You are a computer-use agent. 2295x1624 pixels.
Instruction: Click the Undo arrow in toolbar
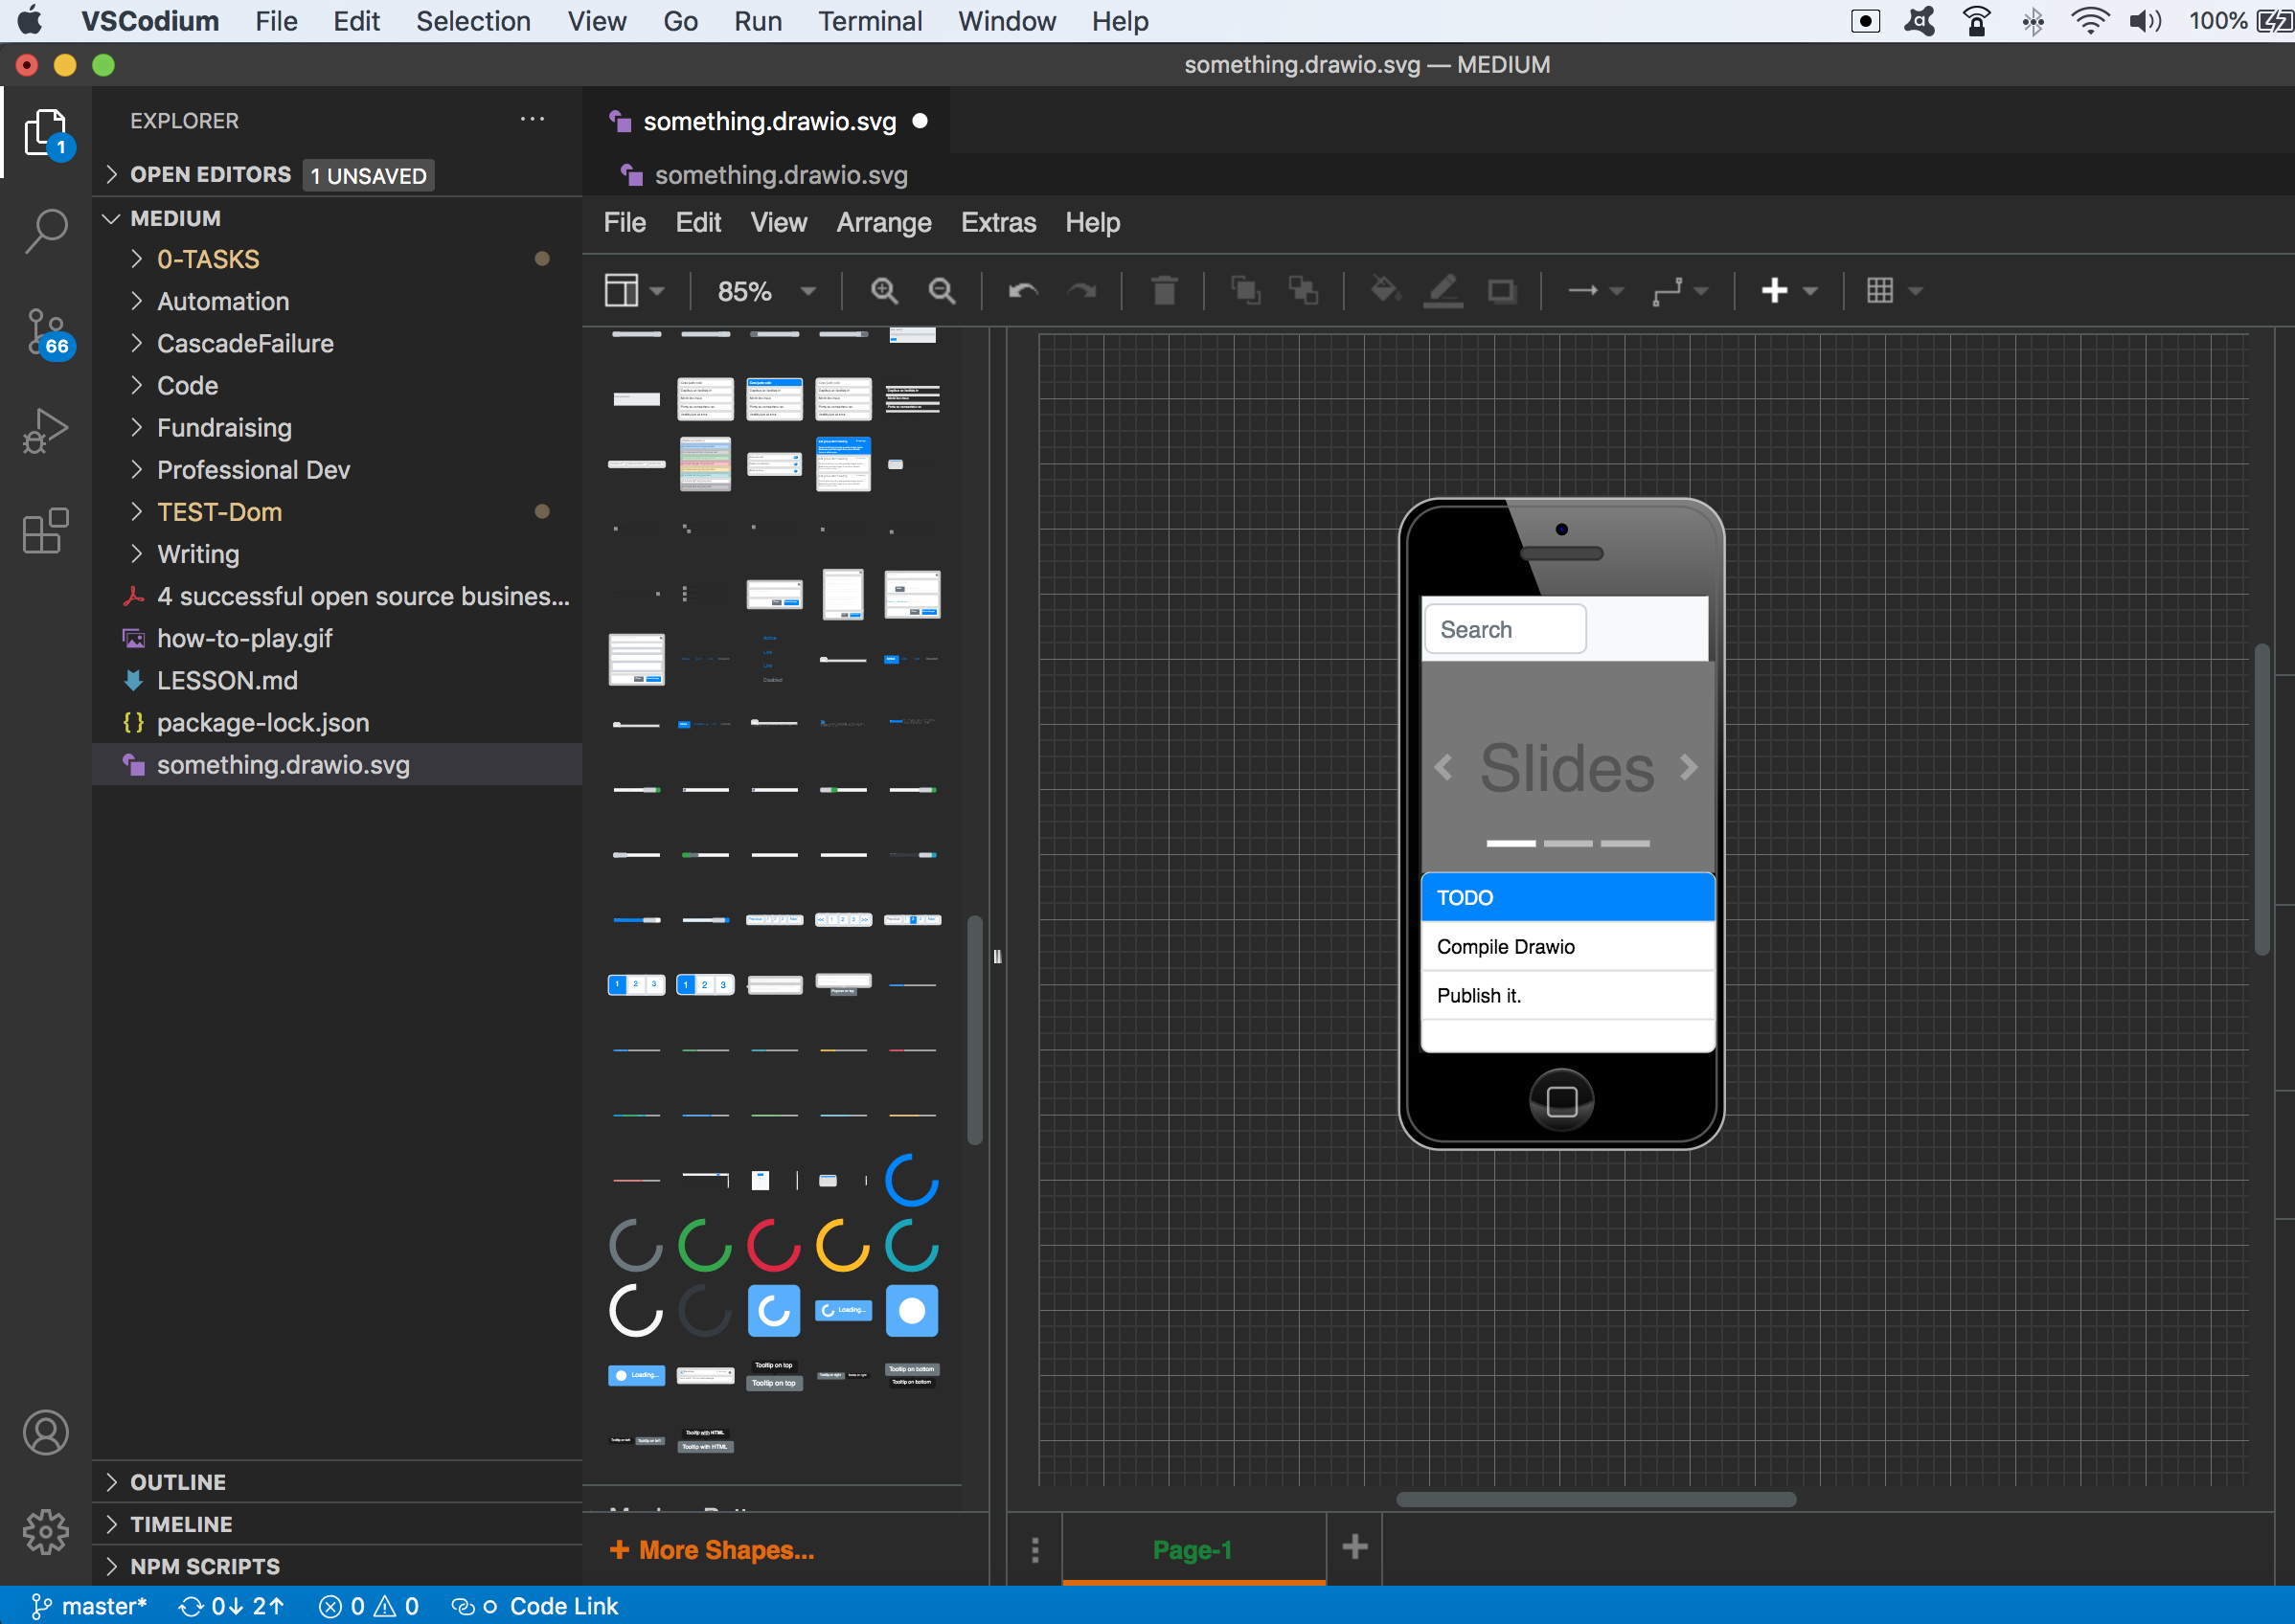[x=1022, y=291]
